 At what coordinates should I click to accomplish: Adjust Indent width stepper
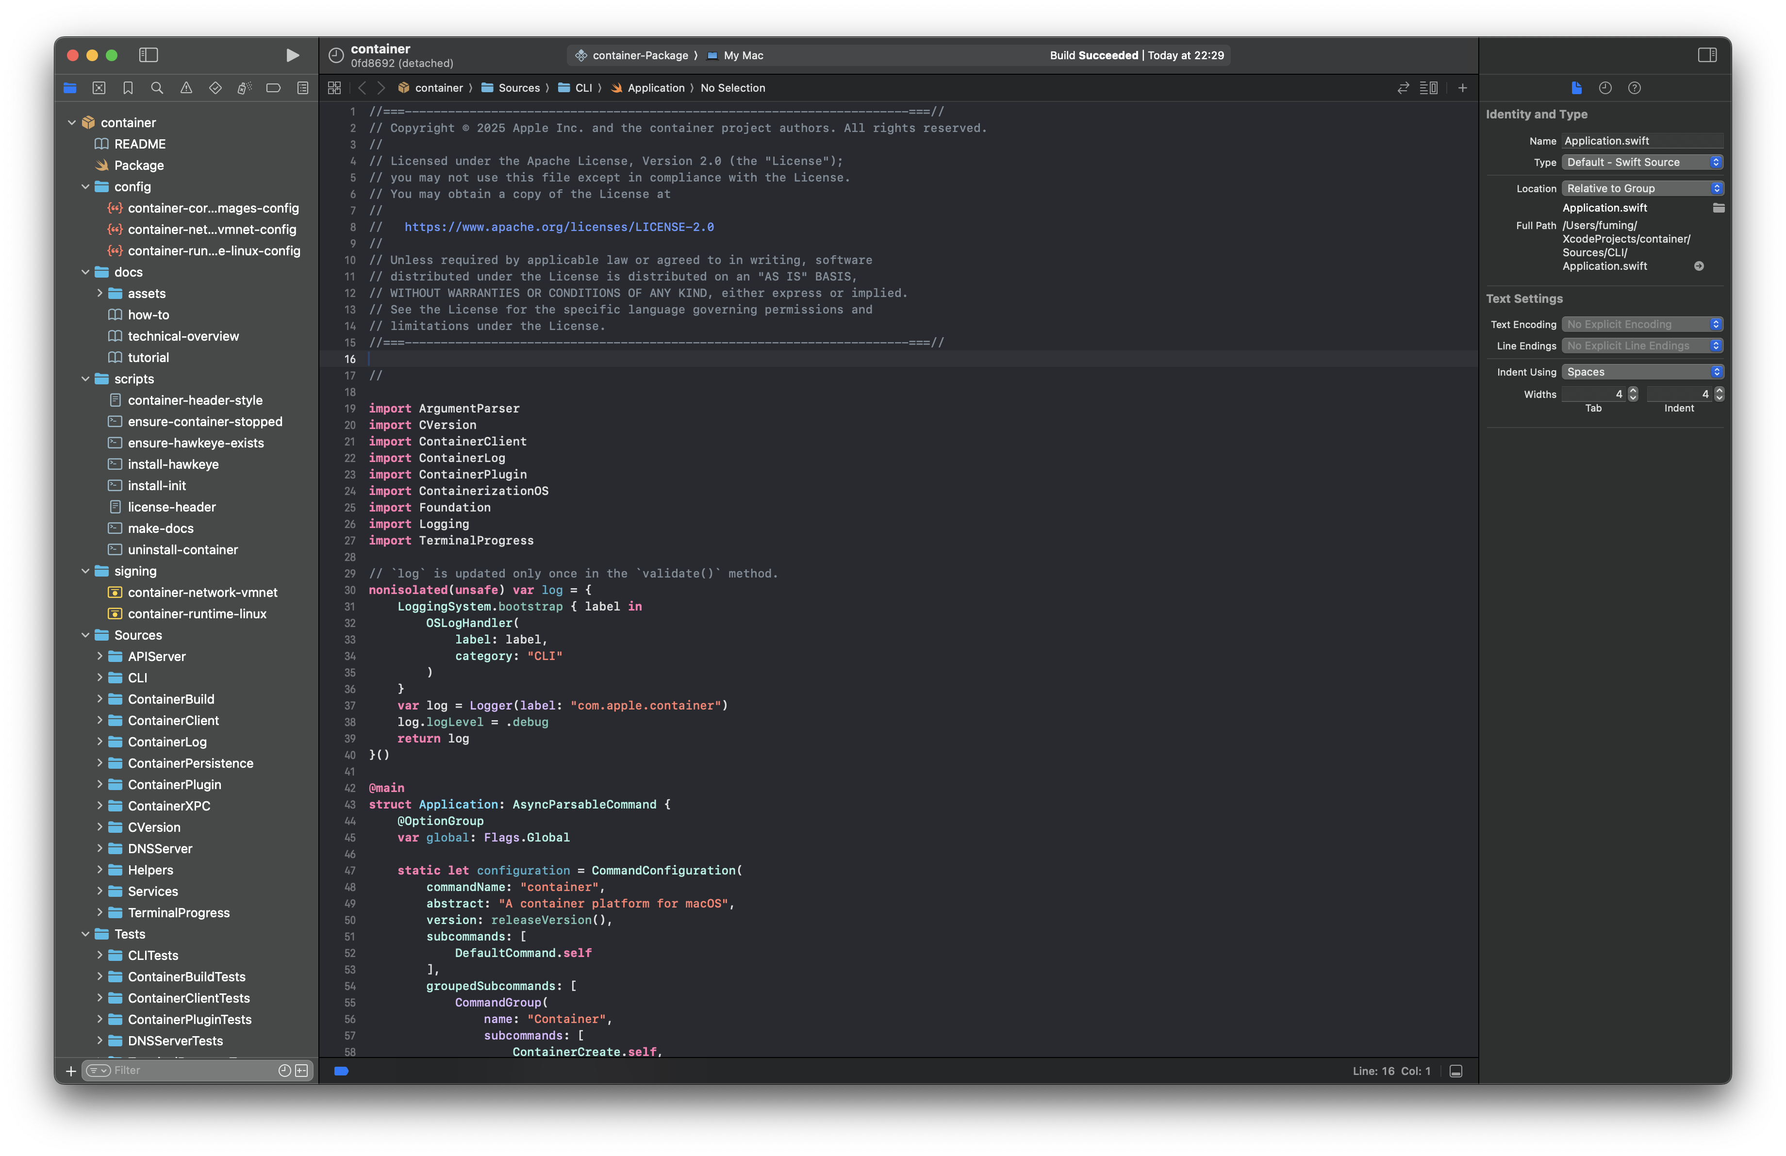point(1719,394)
